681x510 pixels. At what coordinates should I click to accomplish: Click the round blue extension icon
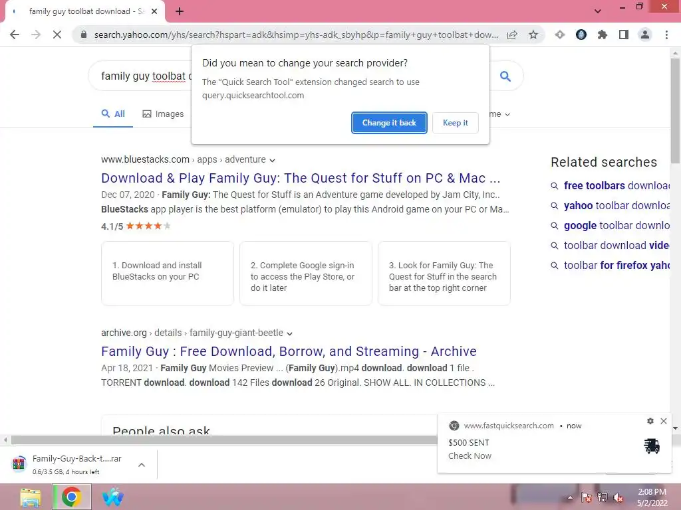(x=581, y=35)
